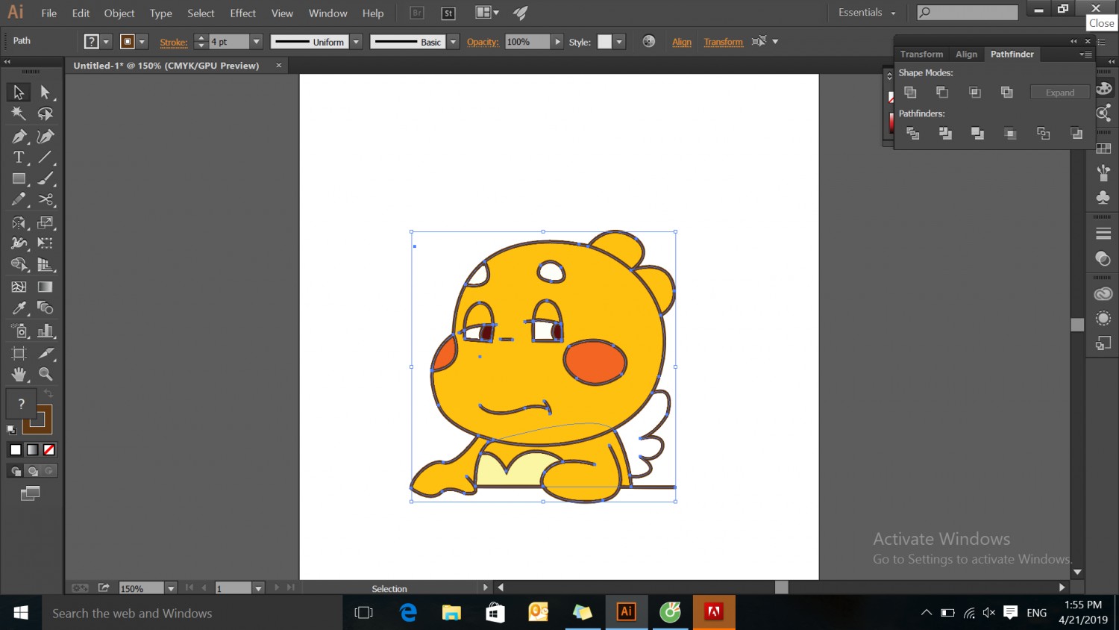This screenshot has height=630, width=1119.
Task: Click the Expand button in Pathfinder
Action: pos(1059,93)
